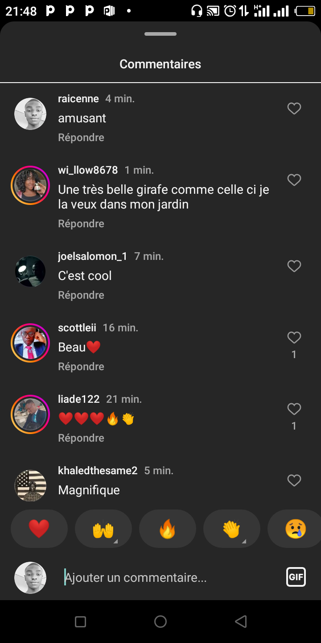Reply to raicenne's comment

81,138
